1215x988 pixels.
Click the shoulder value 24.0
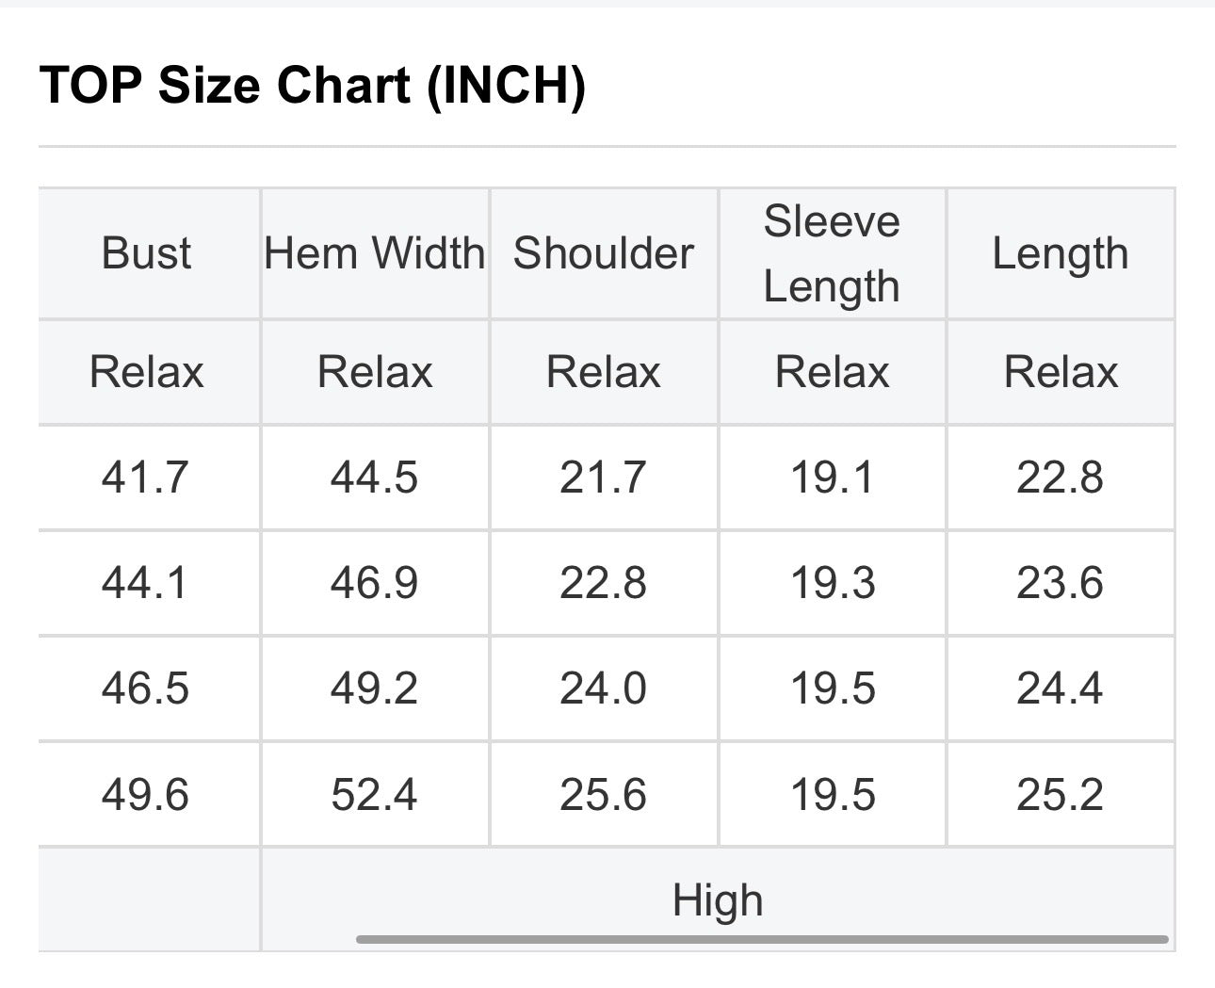pos(604,688)
